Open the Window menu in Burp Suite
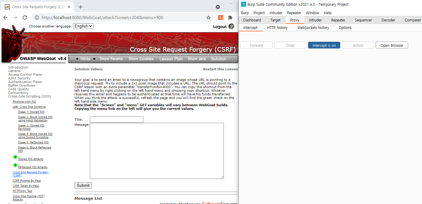This screenshot has height=204, width=422. 312,13
